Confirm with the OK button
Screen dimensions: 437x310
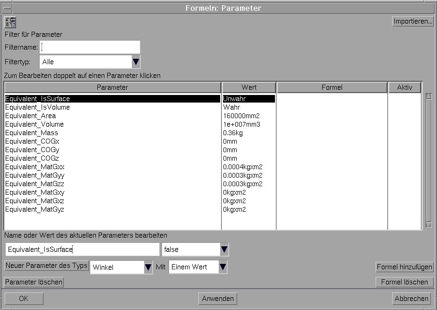tap(24, 298)
